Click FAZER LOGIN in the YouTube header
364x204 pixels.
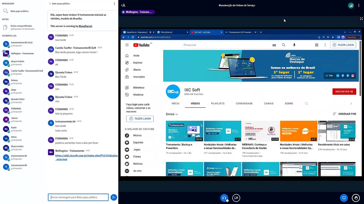coord(343,45)
